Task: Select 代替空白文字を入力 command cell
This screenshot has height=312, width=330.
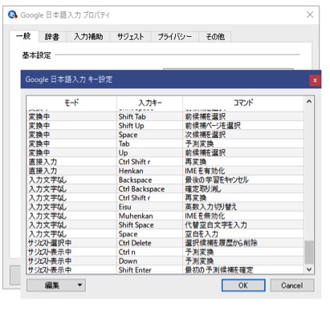Action: pos(243,225)
